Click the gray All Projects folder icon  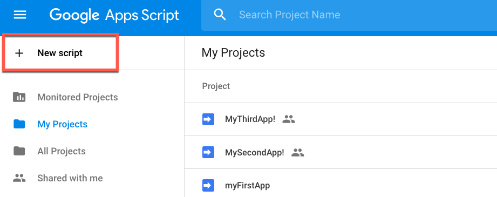19,151
